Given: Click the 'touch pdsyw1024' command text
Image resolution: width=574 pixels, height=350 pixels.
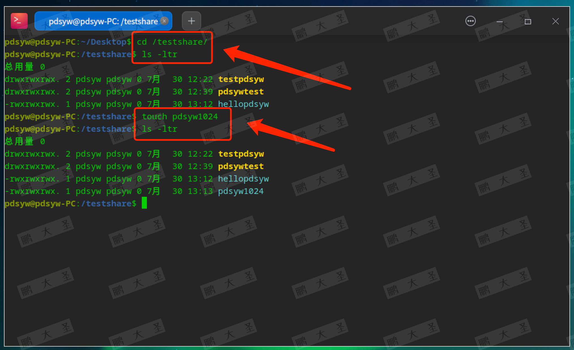Looking at the screenshot, I should (180, 116).
